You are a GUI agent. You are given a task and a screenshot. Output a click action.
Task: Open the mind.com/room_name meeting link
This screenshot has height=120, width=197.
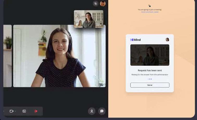coord(150,12)
